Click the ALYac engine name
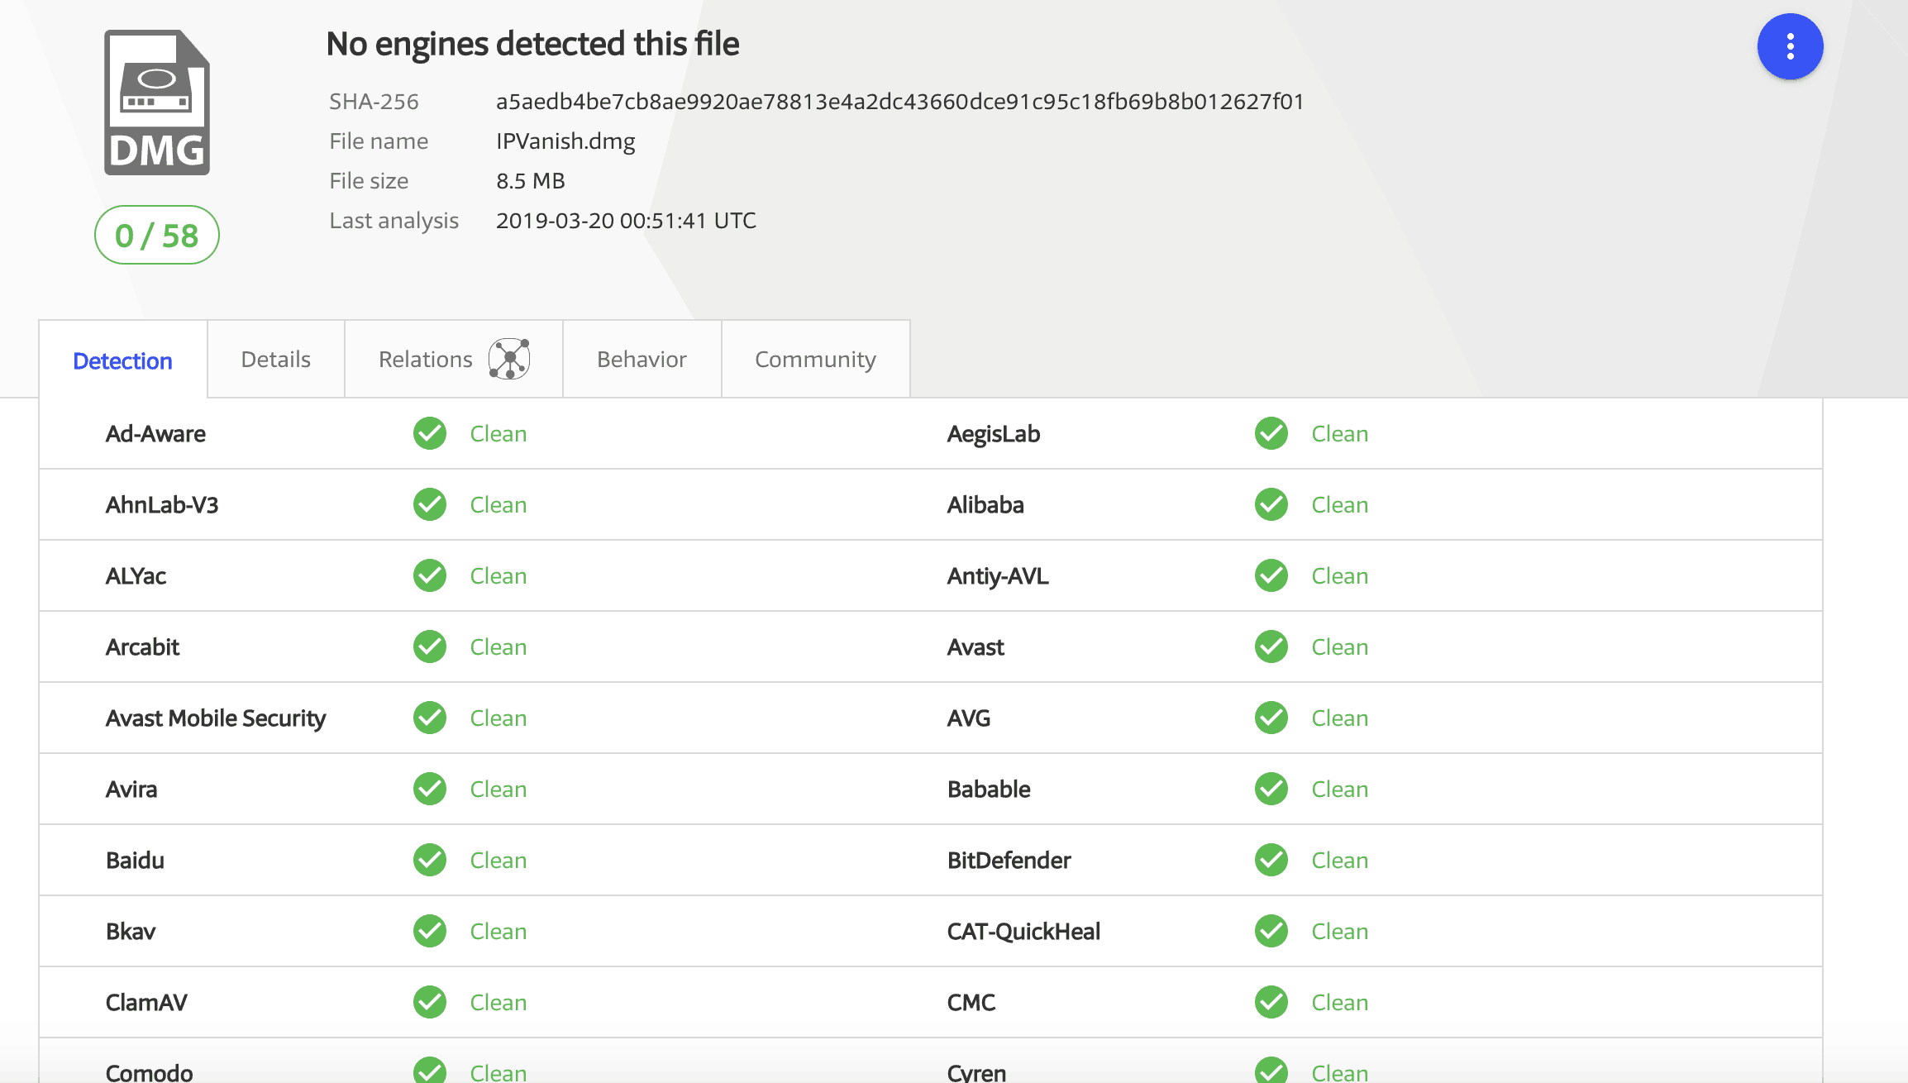This screenshot has height=1083, width=1908. [136, 575]
